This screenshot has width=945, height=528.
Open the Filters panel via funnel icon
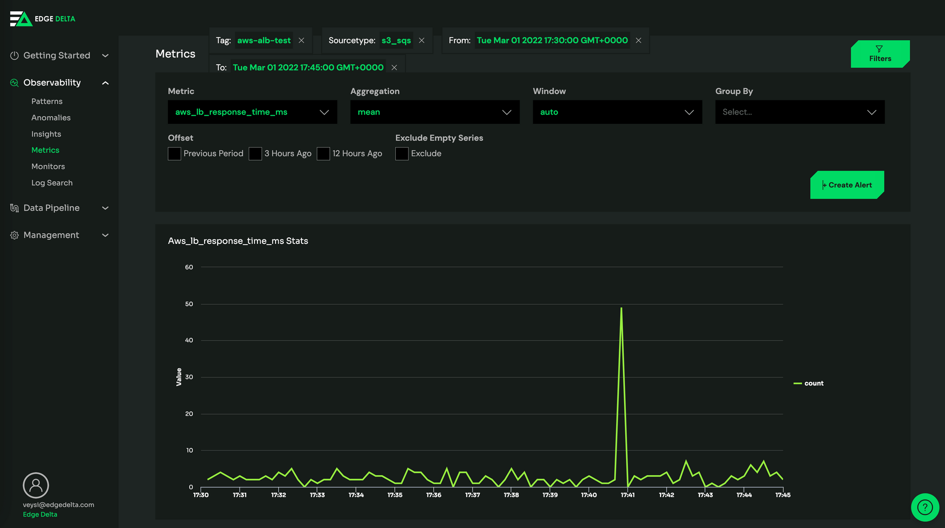click(x=879, y=49)
